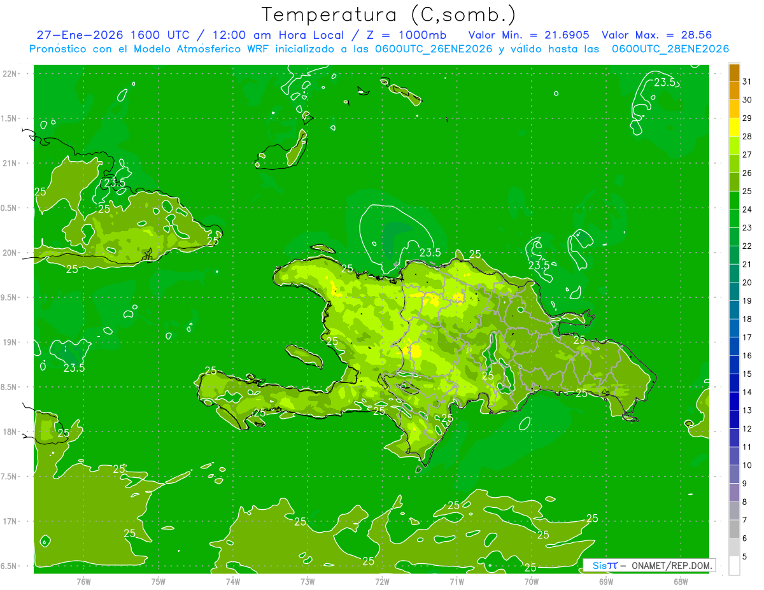Click legend value "12" on color scale
The height and width of the screenshot is (590, 764).
(x=747, y=428)
